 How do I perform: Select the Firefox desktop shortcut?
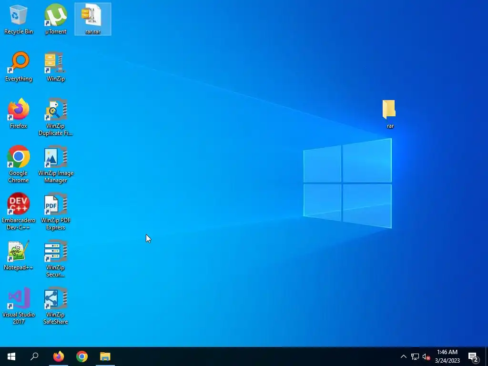pos(19,113)
